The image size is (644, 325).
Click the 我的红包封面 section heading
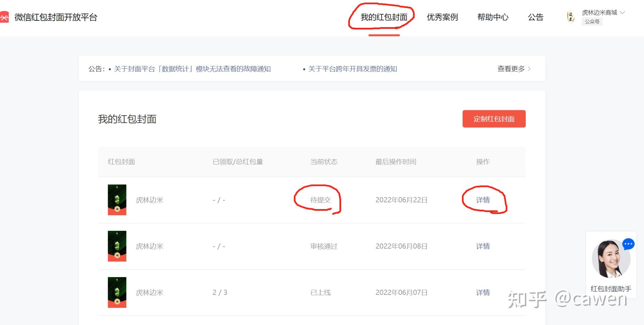pyautogui.click(x=127, y=119)
